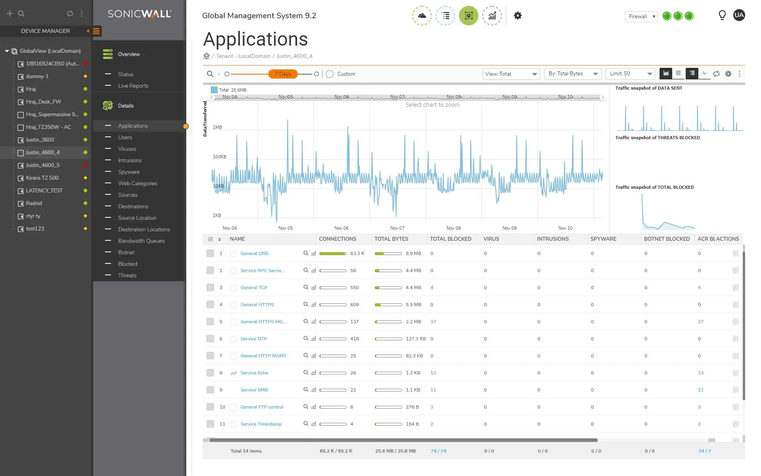Go to Live Reports menu item
This screenshot has width=761, height=476.
pyautogui.click(x=133, y=86)
